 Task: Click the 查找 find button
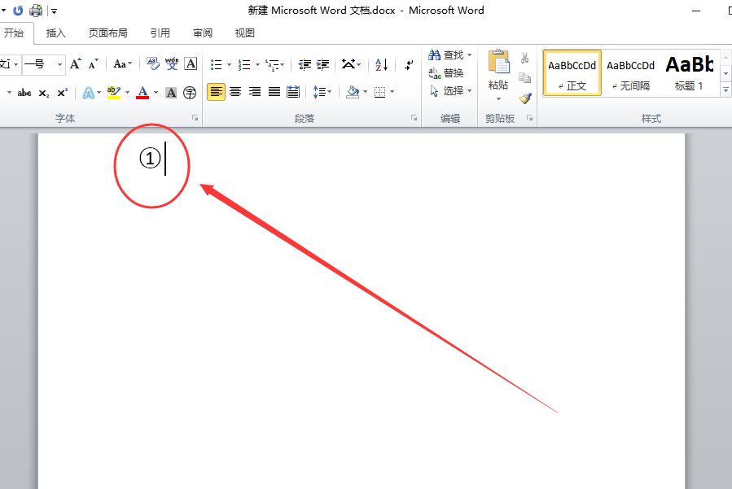(x=450, y=55)
